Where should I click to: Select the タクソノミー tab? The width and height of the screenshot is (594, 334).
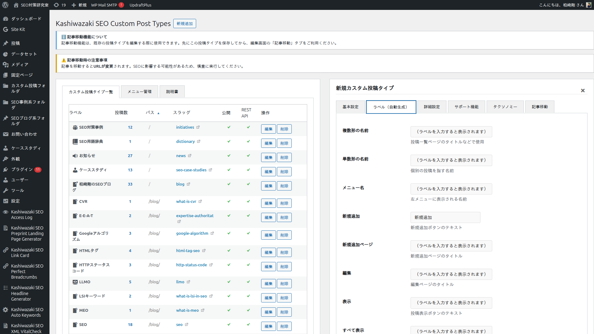coord(505,107)
